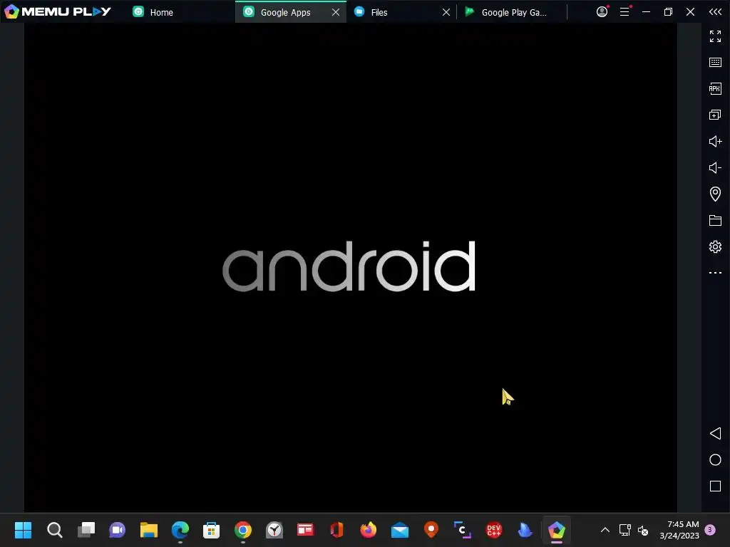Open Task View on the taskbar
This screenshot has width=730, height=547.
click(86, 530)
